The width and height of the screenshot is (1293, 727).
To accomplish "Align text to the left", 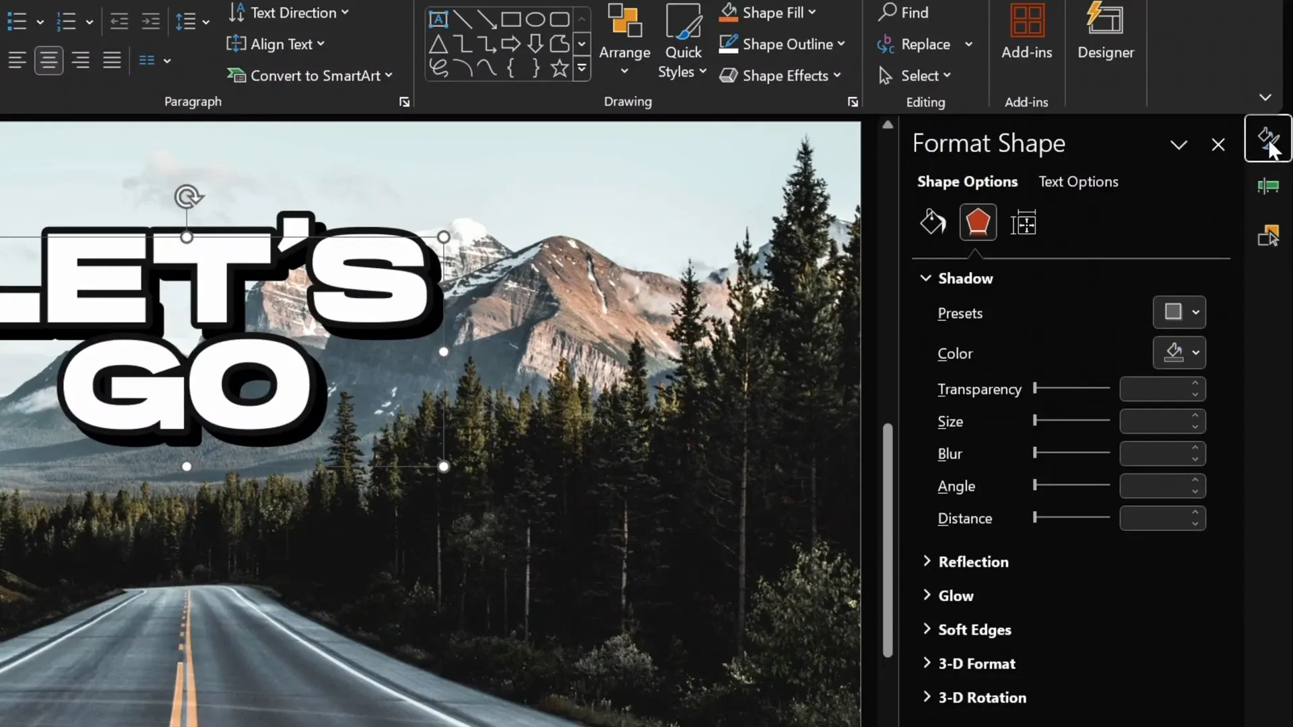I will [17, 61].
